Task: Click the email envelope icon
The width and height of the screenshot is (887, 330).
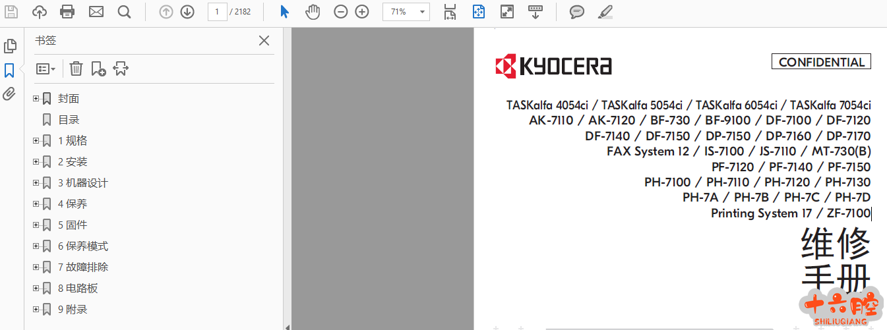Action: (x=96, y=12)
